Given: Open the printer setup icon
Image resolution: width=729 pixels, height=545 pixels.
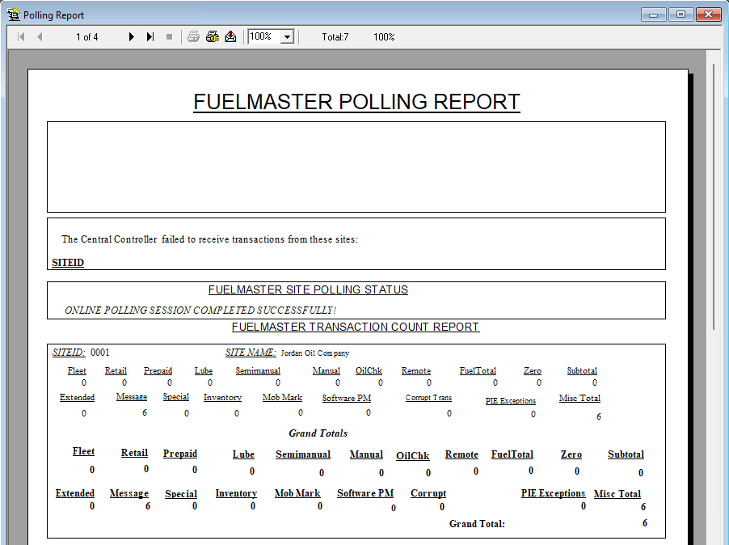Looking at the screenshot, I should coord(213,36).
